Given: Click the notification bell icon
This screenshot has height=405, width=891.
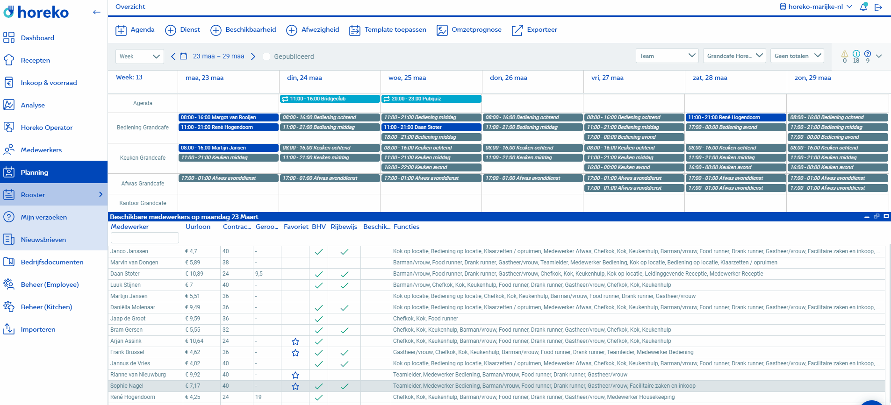Looking at the screenshot, I should click(x=863, y=7).
